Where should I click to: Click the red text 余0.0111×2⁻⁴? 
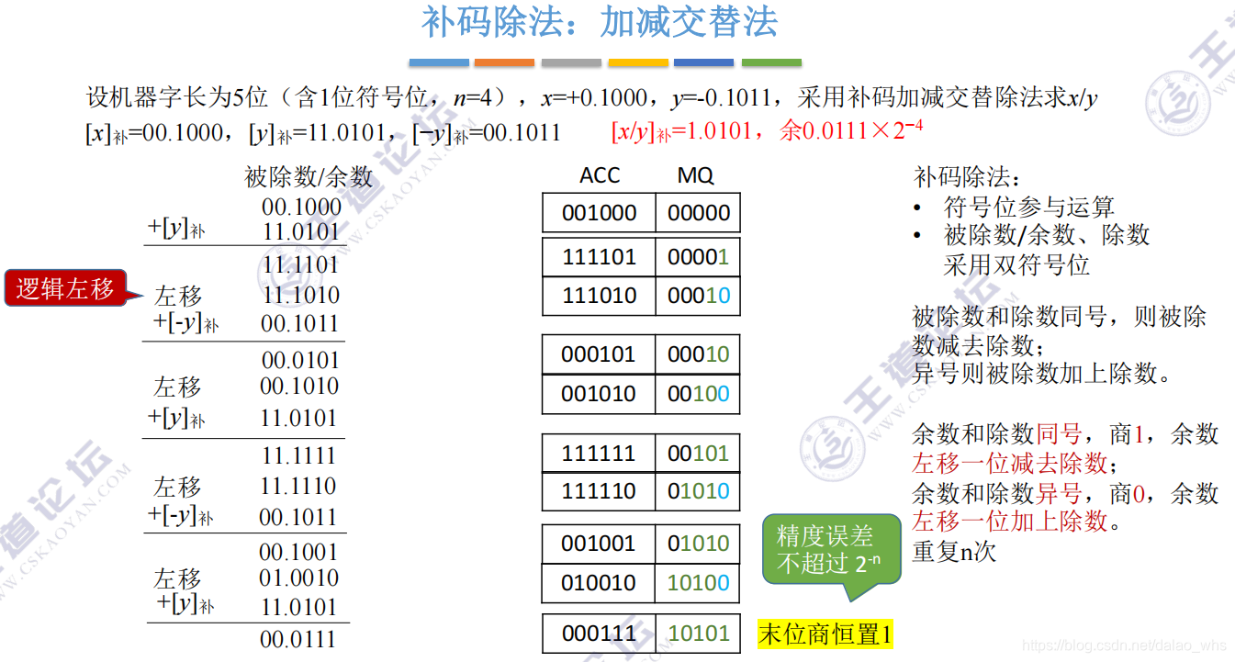click(851, 130)
